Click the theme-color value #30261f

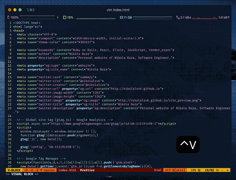tap(85, 42)
